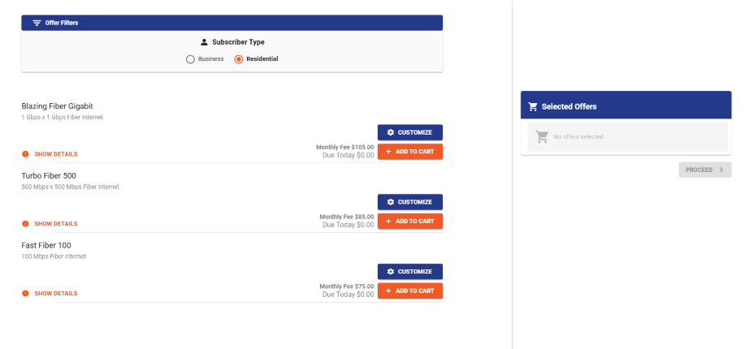The height and width of the screenshot is (349, 749).
Task: Select the Business subscriber type radio
Action: pyautogui.click(x=190, y=59)
